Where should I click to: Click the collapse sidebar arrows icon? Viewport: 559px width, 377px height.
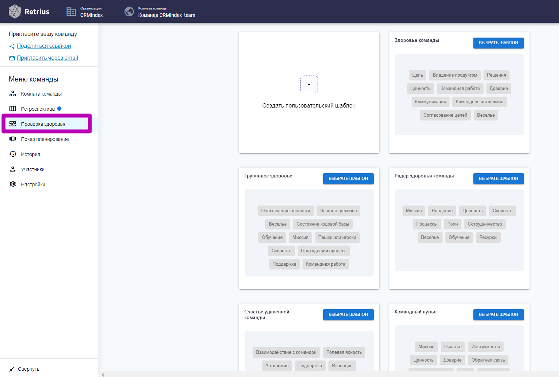(12, 369)
